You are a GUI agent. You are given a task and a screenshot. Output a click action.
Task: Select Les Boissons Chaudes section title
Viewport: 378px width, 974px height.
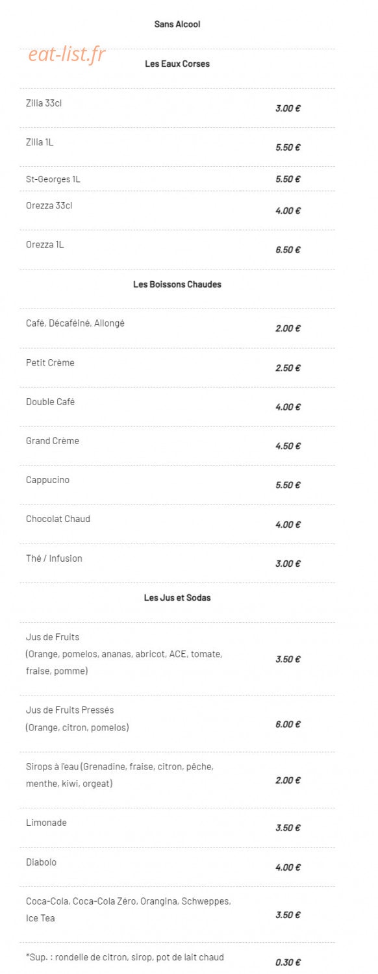177,284
